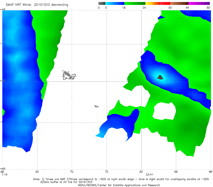Pick the yellow-orange segment of the colorbar
This screenshot has width=213, height=187.
153,3
